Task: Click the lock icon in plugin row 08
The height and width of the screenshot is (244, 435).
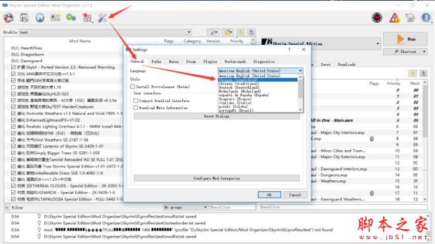Action: 372,139
